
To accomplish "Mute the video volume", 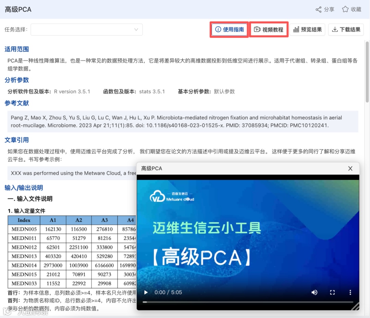I will 314,293.
